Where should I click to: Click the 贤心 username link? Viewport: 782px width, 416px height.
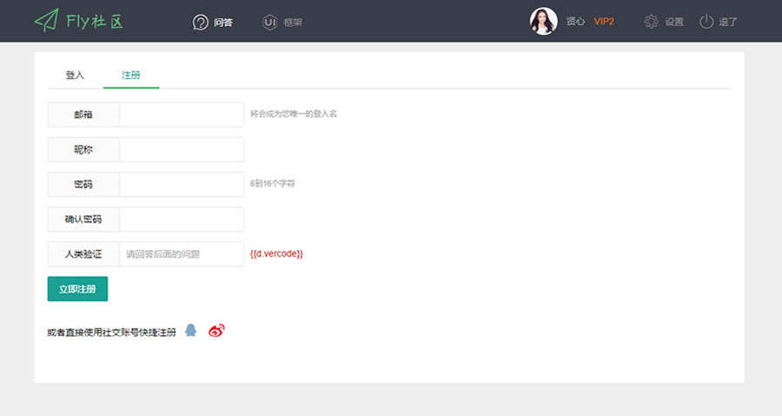pos(575,22)
